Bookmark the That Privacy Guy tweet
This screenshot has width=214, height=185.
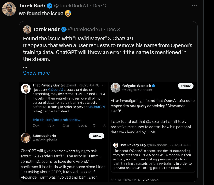click(x=94, y=126)
